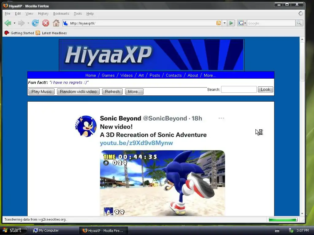Viewport: 314px width, 235px height.
Task: Click the 3:07 PM clock
Action: point(302,230)
